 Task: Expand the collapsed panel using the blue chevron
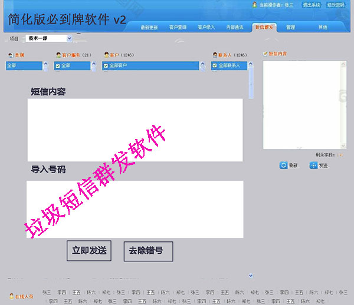[250, 274]
